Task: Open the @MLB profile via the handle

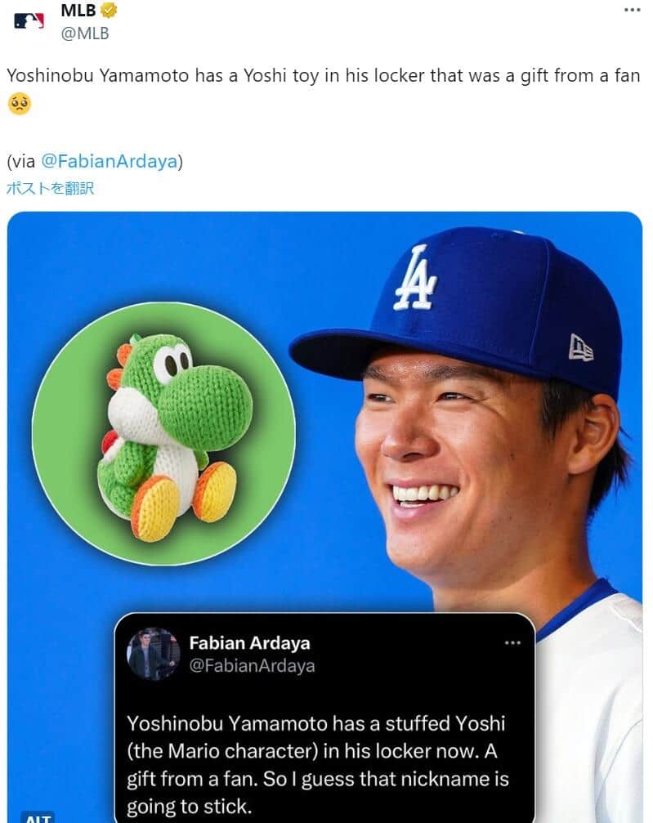Action: point(84,34)
